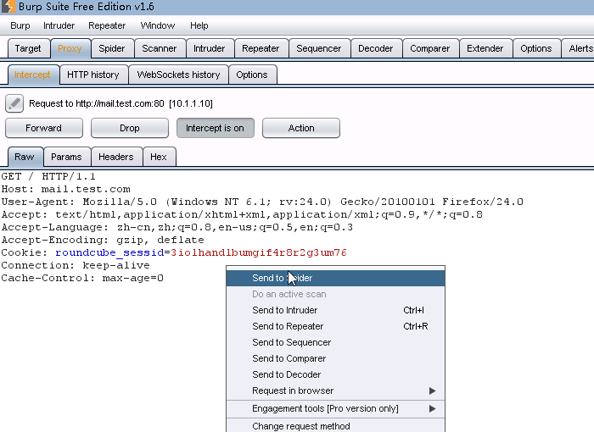Click the Action button
This screenshot has height=432, width=594.
click(x=301, y=128)
